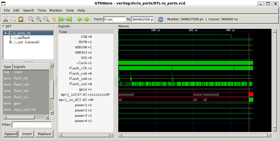Click the Filter text field

[32, 125]
